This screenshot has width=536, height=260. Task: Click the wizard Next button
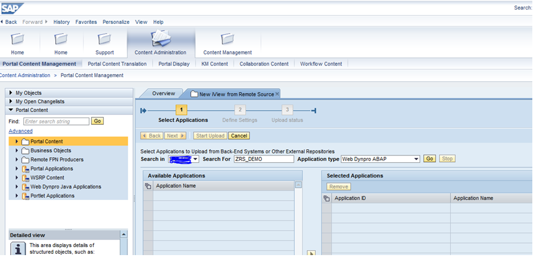[x=175, y=136]
